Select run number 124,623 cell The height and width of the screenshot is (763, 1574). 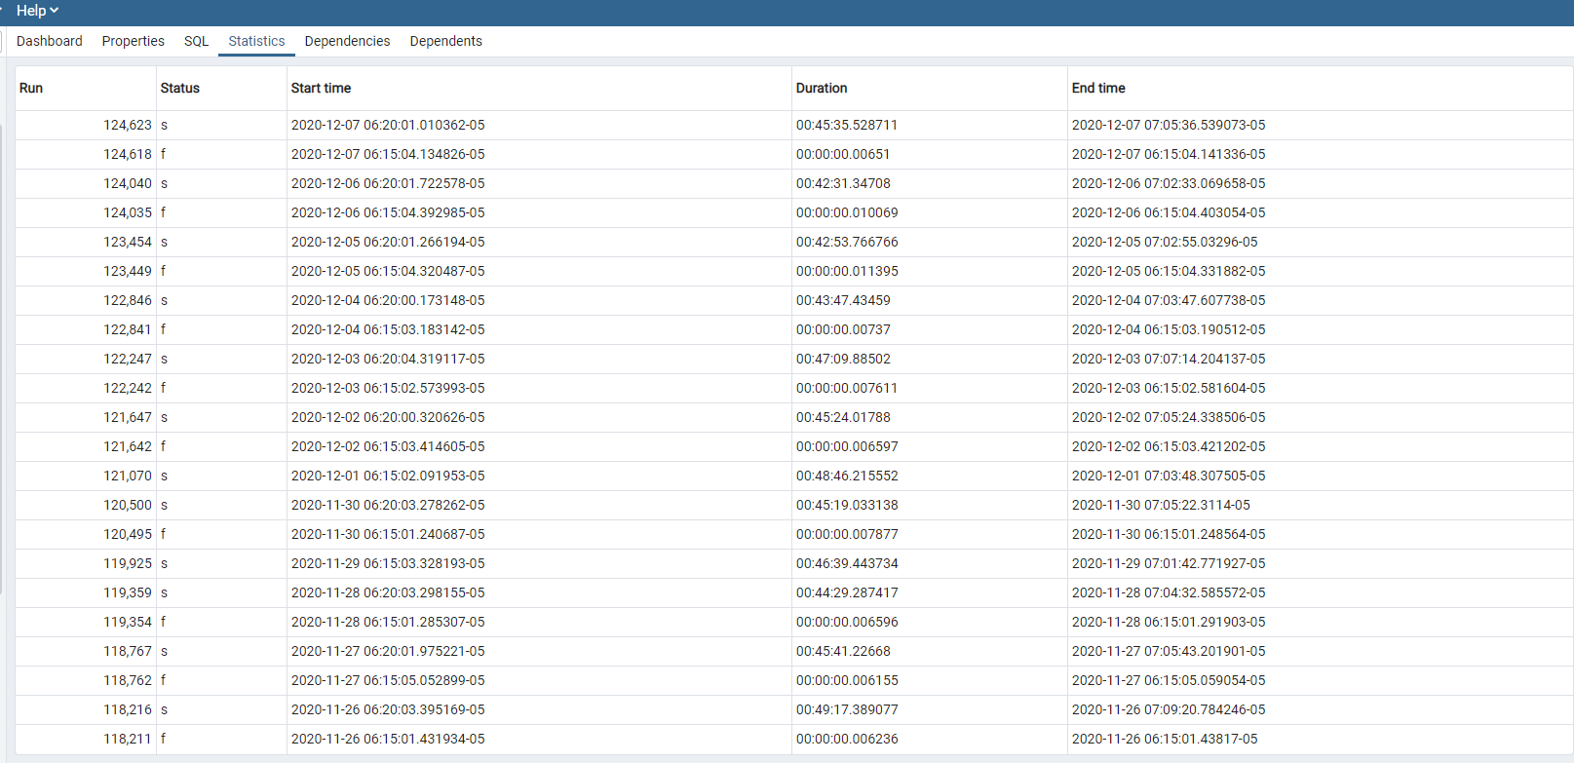[128, 125]
